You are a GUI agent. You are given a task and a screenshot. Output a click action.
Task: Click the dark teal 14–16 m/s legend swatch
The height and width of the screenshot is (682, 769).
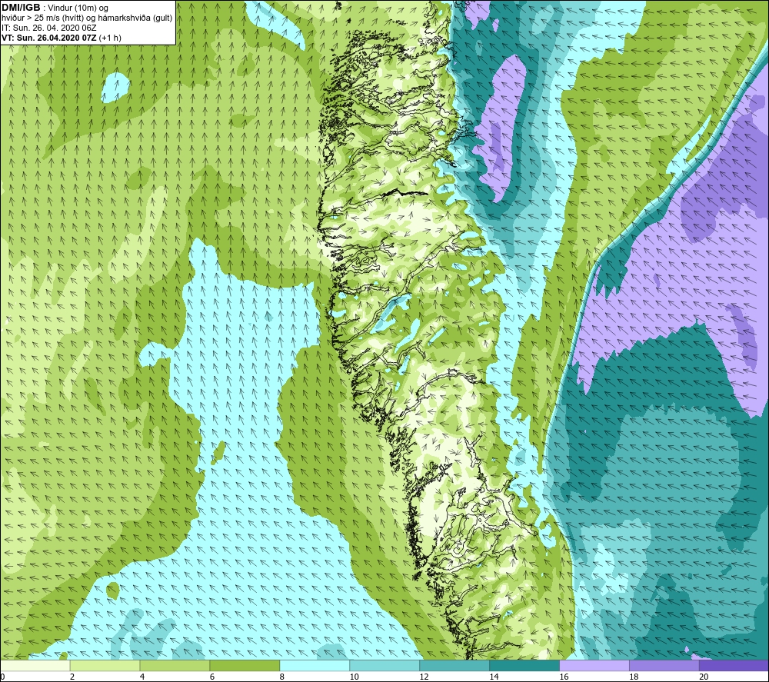point(524,665)
